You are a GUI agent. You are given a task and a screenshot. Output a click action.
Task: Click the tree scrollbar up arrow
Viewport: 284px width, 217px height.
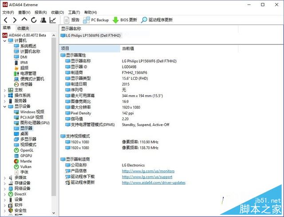coord(54,36)
